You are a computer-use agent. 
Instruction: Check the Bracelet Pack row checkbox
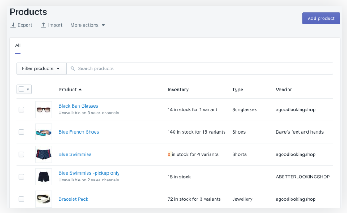[x=22, y=199]
